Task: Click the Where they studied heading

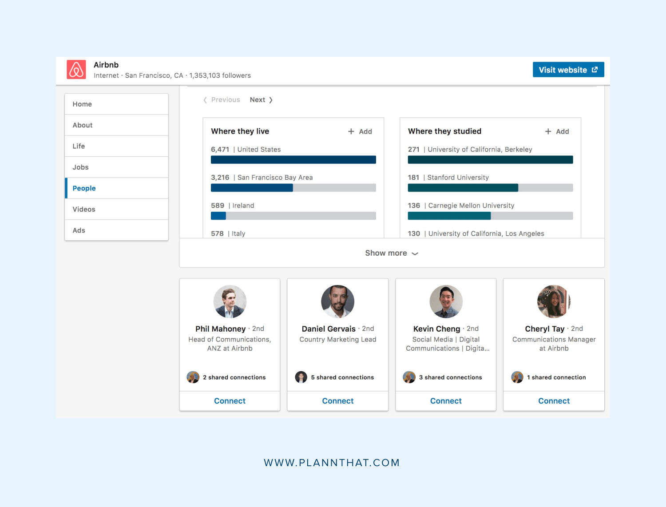Action: pyautogui.click(x=445, y=131)
